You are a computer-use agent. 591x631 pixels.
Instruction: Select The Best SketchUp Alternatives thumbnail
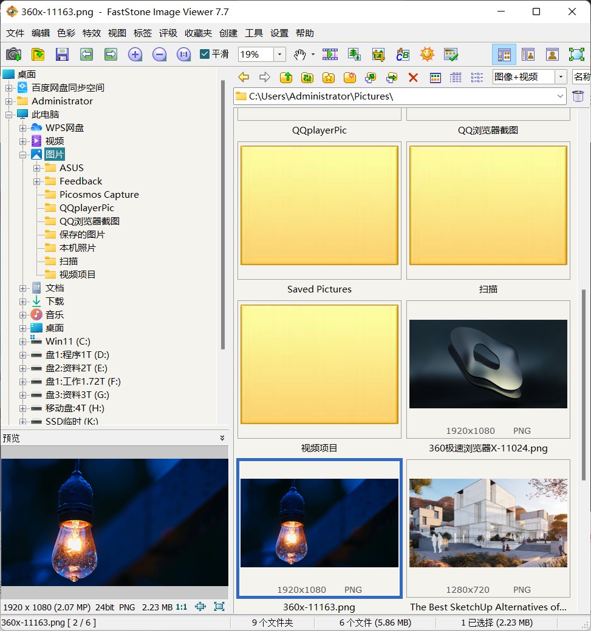point(488,528)
